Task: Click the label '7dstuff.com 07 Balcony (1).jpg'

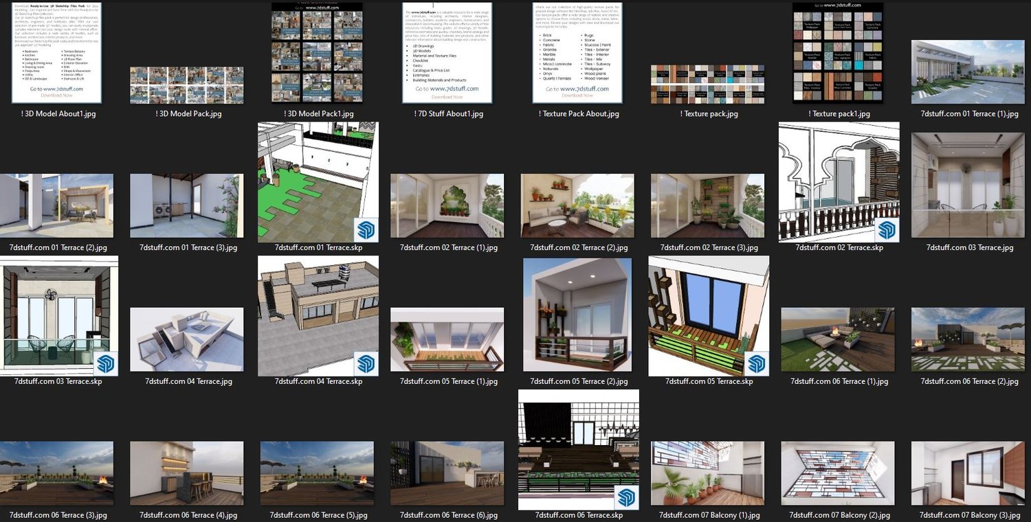Action: (708, 515)
